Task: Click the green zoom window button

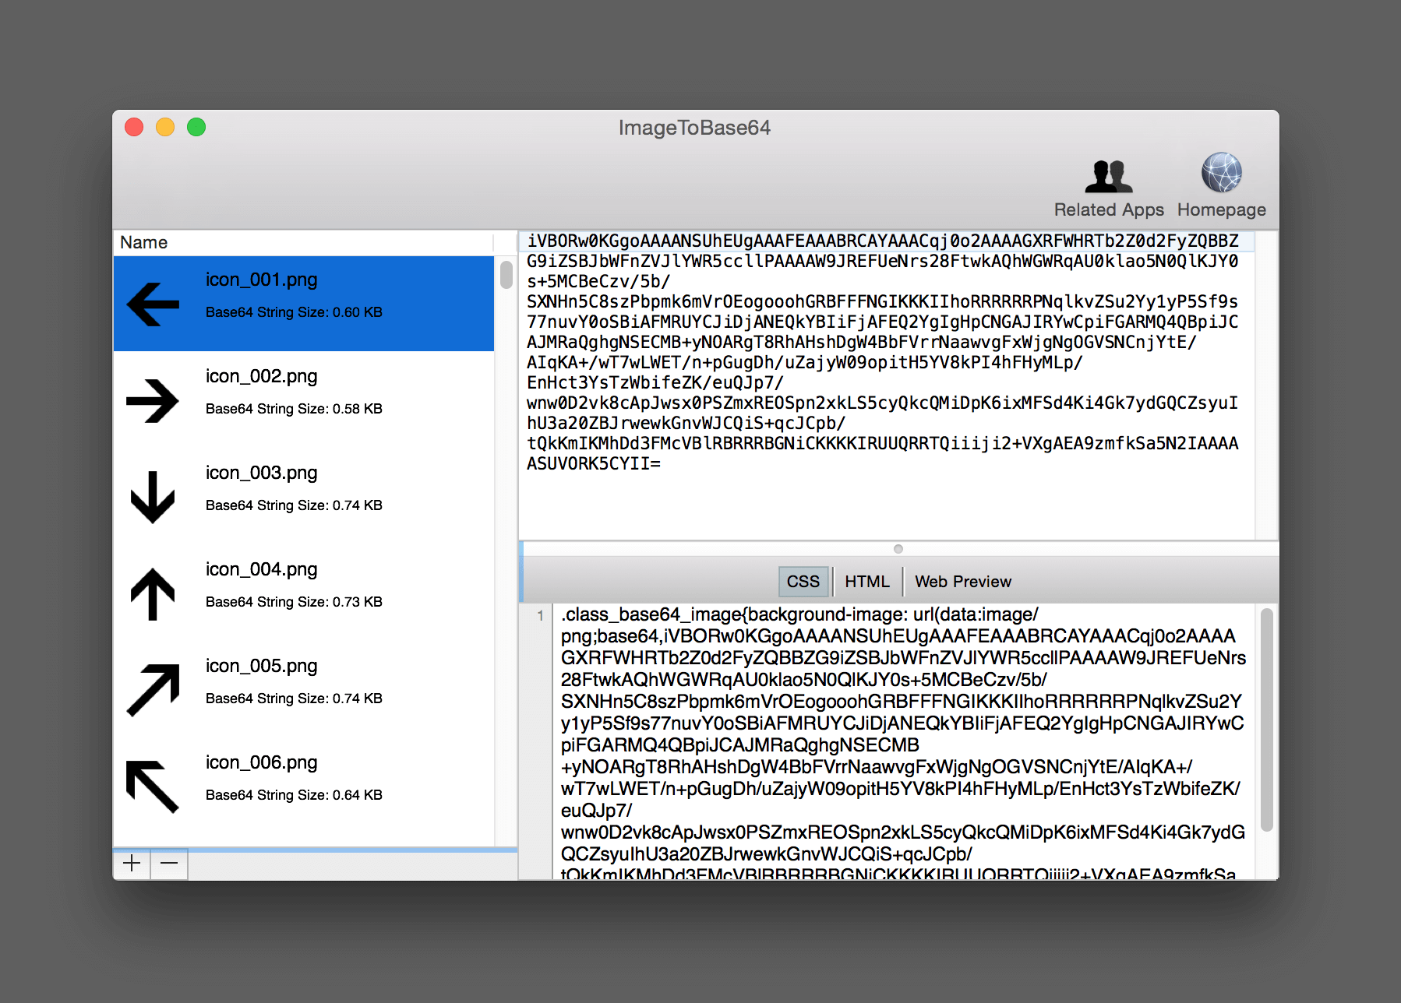Action: [x=196, y=127]
